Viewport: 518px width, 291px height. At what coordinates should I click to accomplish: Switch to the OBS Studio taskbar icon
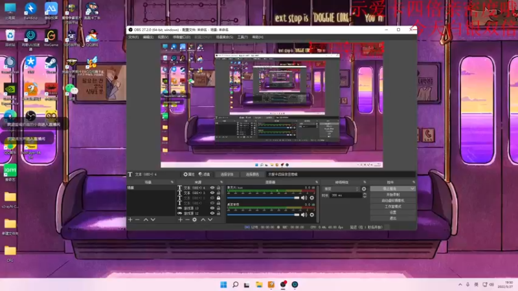[x=283, y=285]
